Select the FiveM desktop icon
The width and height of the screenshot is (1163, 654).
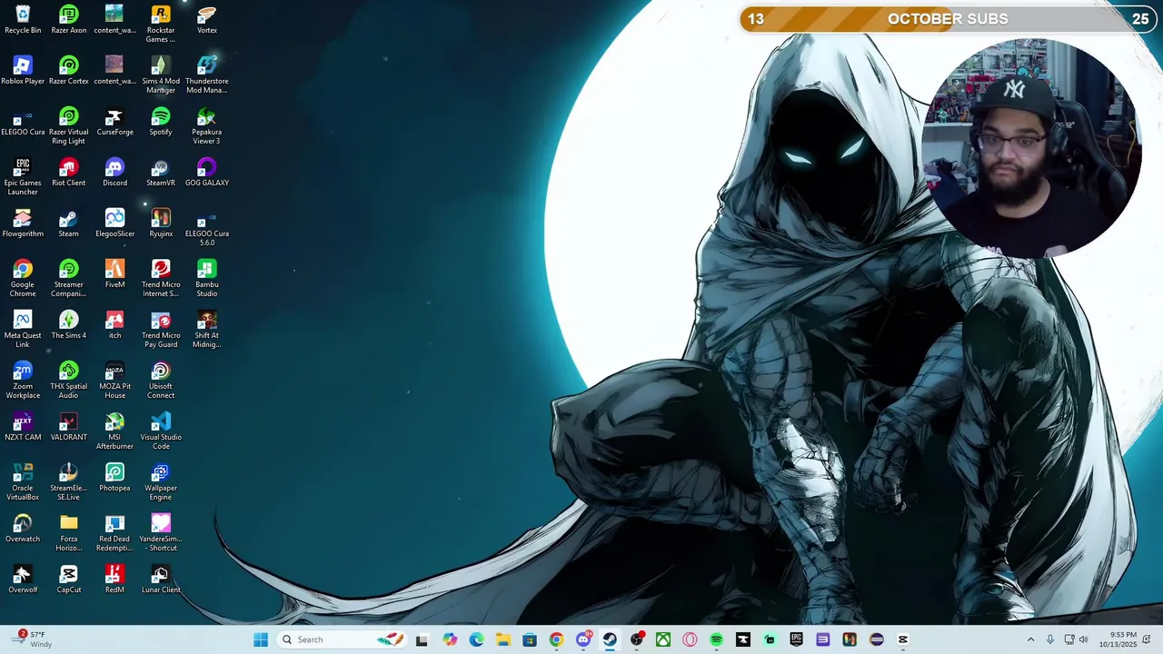114,274
